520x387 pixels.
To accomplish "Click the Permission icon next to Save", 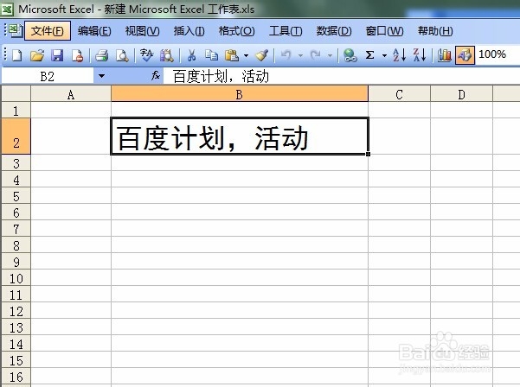I will tap(77, 55).
